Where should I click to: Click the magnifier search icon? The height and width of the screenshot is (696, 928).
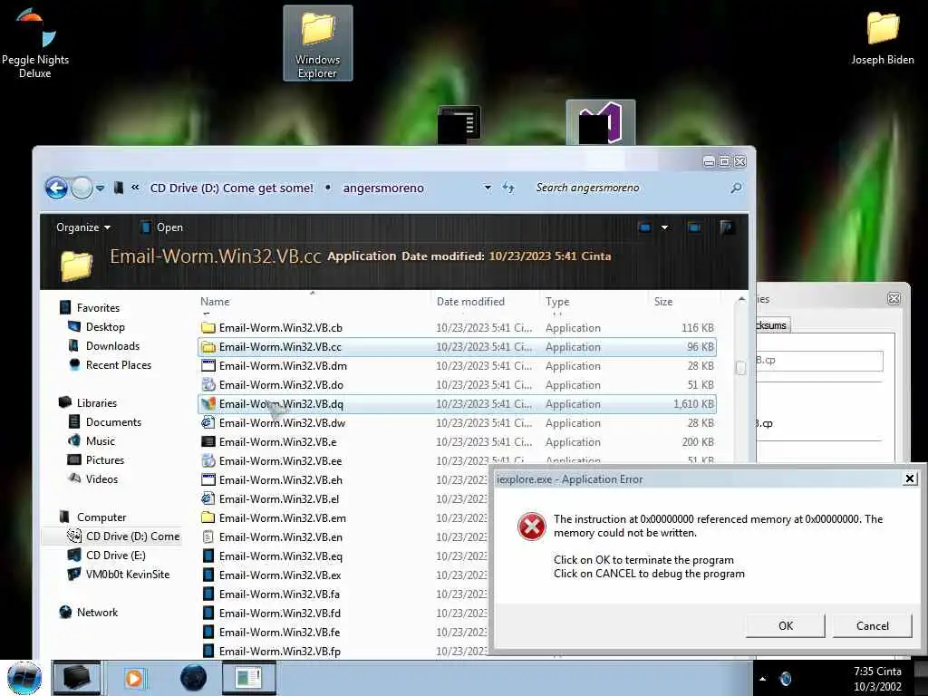(x=736, y=188)
